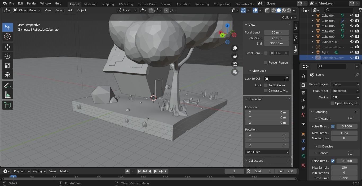
Task: Expand Cube.006 in the outliner
Action: click(x=312, y=26)
